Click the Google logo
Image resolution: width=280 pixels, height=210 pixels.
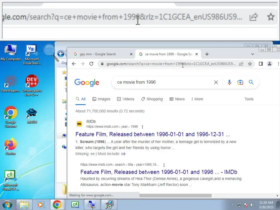87,82
